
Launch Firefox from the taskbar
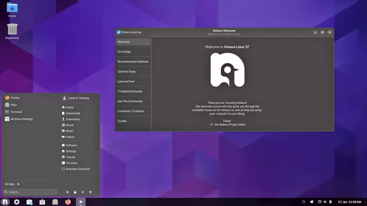[x=68, y=202]
